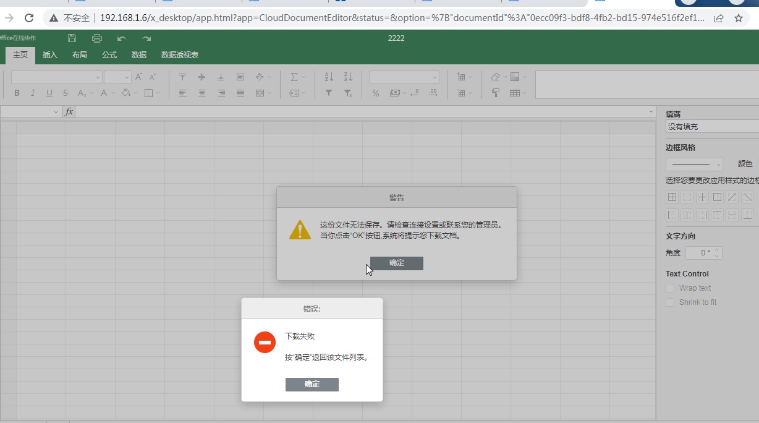759x423 pixels.
Task: Switch to the 插入 tab
Action: coord(50,55)
